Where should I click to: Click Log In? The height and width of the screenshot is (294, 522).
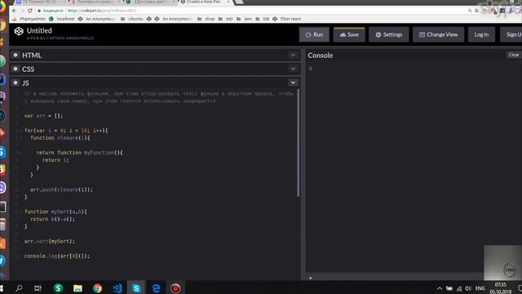pyautogui.click(x=481, y=34)
